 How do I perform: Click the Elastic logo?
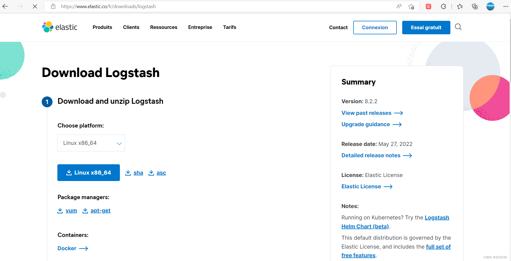coord(60,27)
